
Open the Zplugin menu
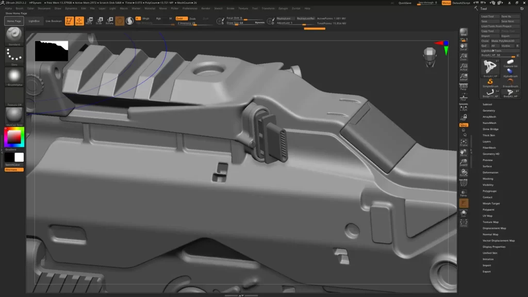tap(296, 8)
